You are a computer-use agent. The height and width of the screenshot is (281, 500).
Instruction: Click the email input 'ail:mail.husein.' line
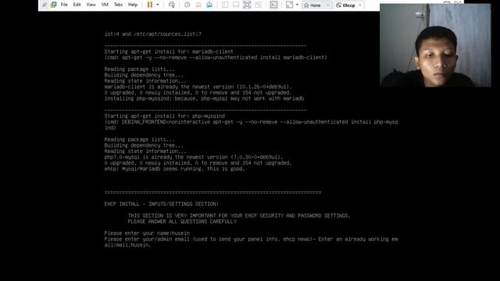coord(127,245)
